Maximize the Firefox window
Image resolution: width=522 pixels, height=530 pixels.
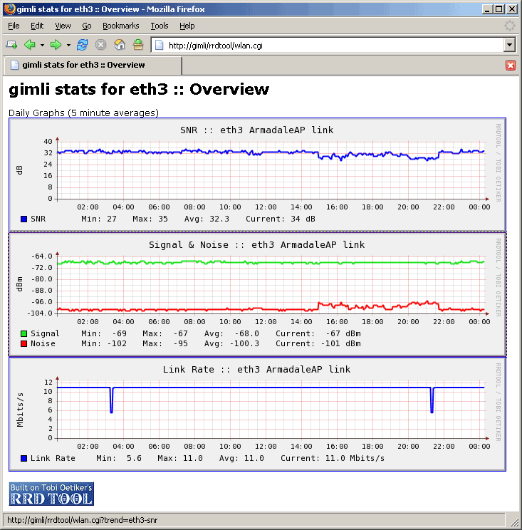(x=498, y=9)
